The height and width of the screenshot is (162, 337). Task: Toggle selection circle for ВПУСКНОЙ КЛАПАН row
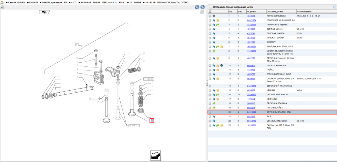(210, 112)
